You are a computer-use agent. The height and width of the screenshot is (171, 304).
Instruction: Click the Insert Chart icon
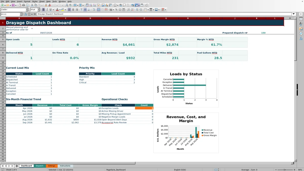[107, 5]
